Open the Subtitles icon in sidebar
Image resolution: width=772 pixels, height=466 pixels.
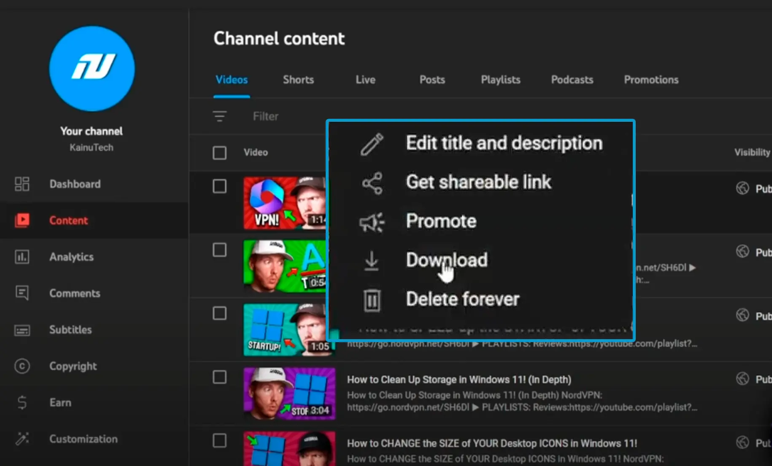tap(22, 330)
